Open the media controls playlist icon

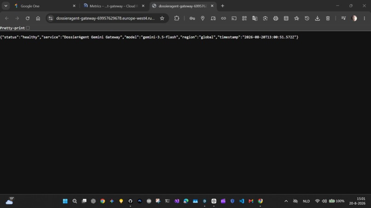tap(343, 18)
